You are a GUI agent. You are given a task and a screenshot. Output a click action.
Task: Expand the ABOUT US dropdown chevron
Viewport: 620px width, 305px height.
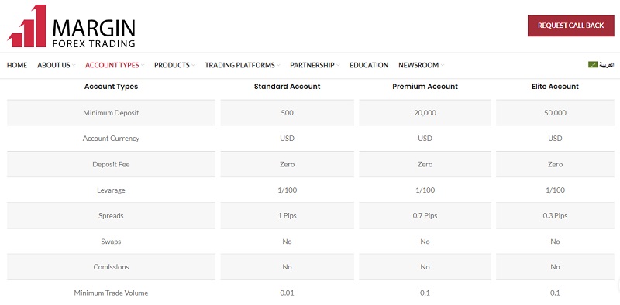pos(74,66)
